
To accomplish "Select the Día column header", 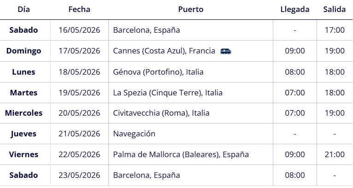I will (24, 9).
